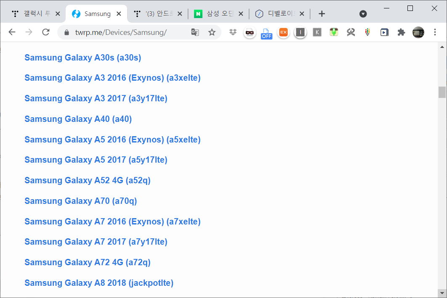Open Samsung Galaxy A8 2018 (jackpotlte) link
This screenshot has width=447, height=298.
point(99,283)
